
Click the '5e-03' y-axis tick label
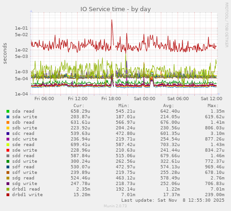pyautogui.click(x=21, y=57)
